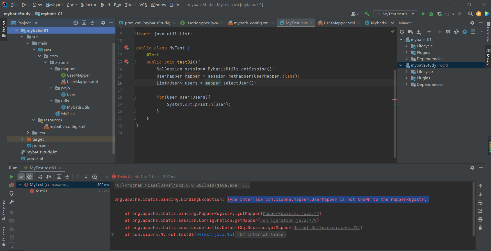Sort tests by duration in Run toolbar
491x251 pixels.
pos(48,177)
